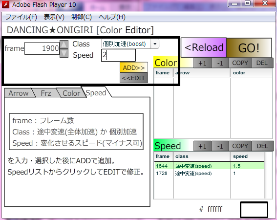This screenshot has width=277, height=220.
Task: Open the 制御(C) menu
Action: click(82, 17)
